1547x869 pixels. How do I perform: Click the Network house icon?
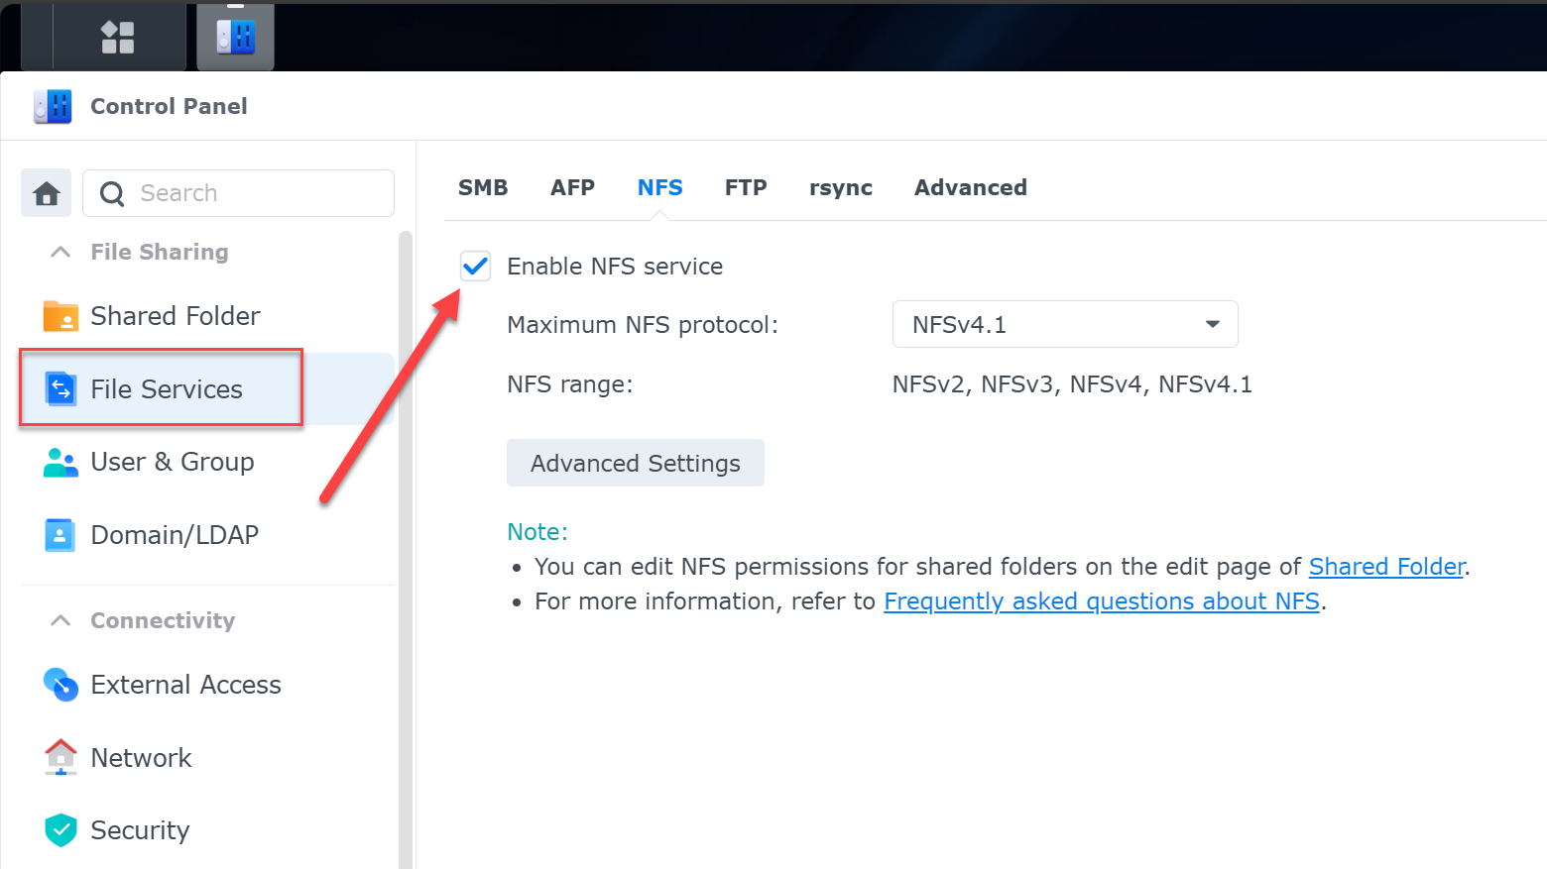(60, 758)
